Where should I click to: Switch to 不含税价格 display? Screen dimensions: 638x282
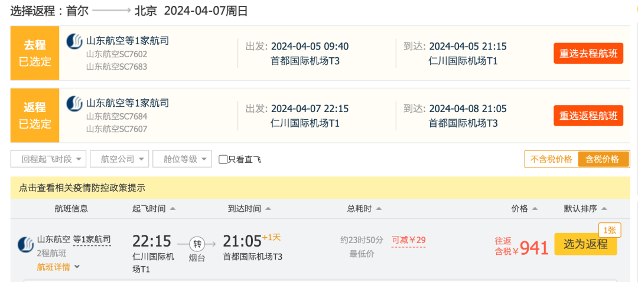(551, 159)
